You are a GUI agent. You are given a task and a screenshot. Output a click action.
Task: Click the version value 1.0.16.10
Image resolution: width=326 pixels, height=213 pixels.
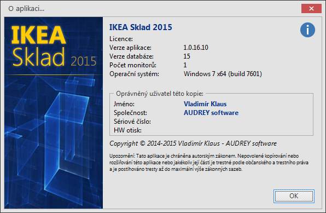click(x=196, y=48)
